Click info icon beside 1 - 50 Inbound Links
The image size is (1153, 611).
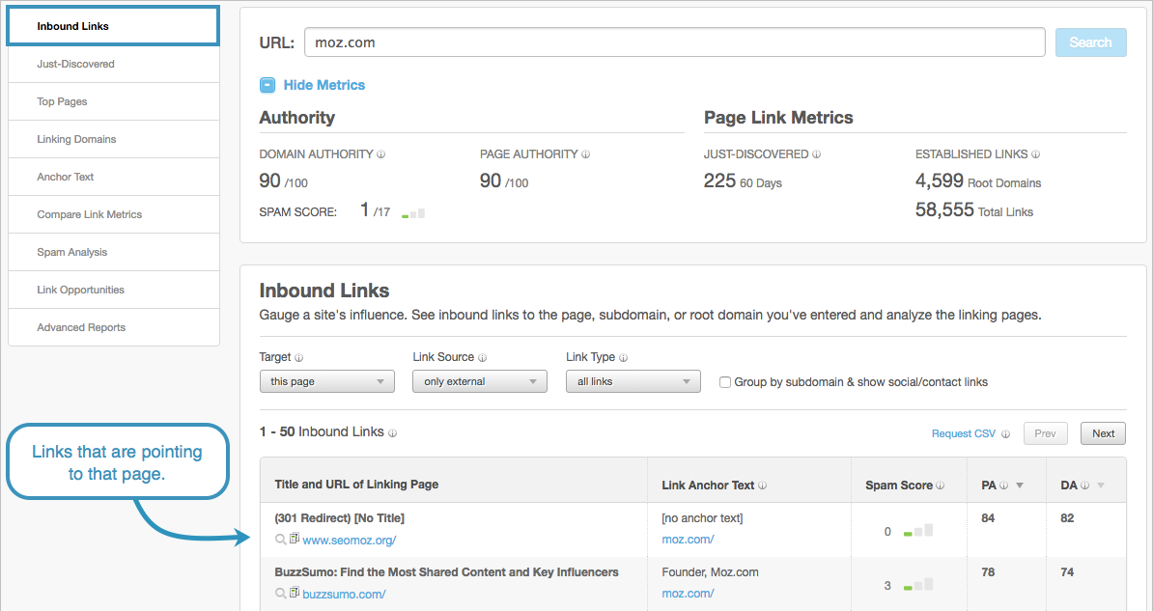click(393, 433)
